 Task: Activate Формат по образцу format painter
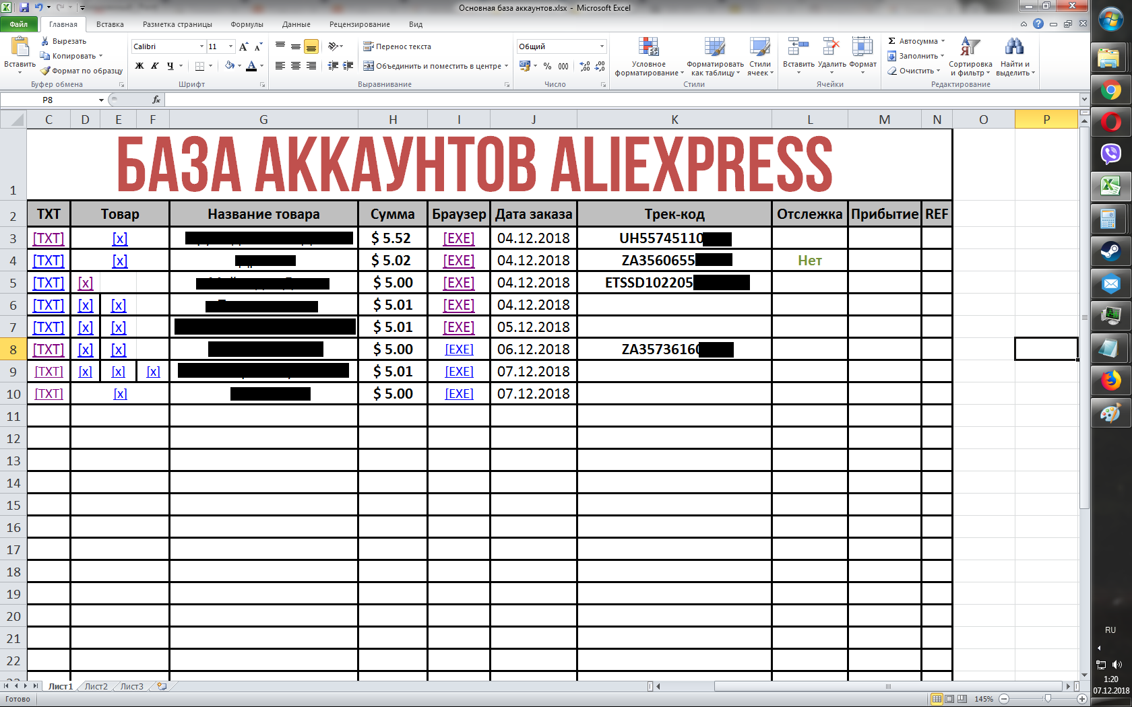[x=81, y=71]
